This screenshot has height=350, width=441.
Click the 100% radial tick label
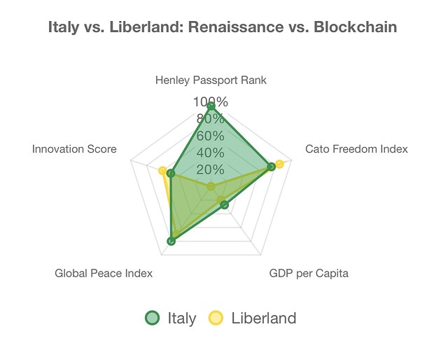(x=211, y=101)
